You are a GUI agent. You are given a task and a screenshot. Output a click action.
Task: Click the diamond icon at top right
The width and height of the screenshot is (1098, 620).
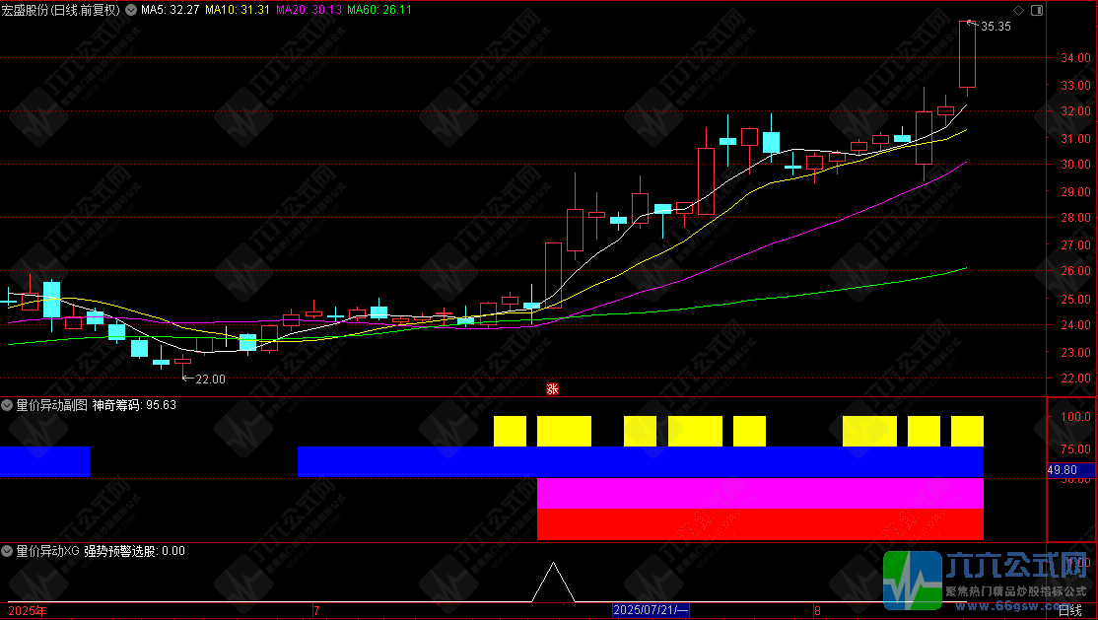coord(1019,10)
